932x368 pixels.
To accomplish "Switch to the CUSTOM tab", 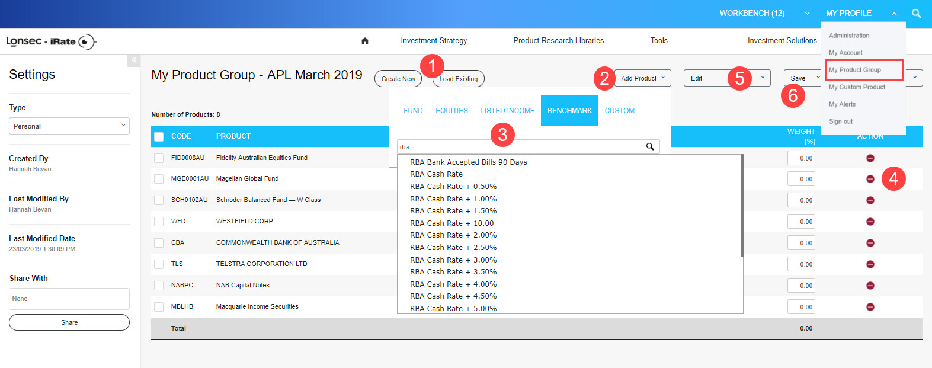I will pyautogui.click(x=620, y=111).
